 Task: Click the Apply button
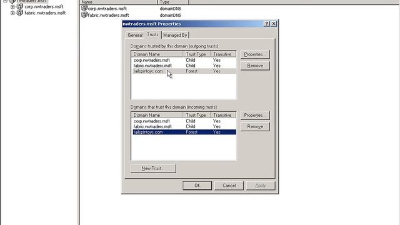pos(261,186)
